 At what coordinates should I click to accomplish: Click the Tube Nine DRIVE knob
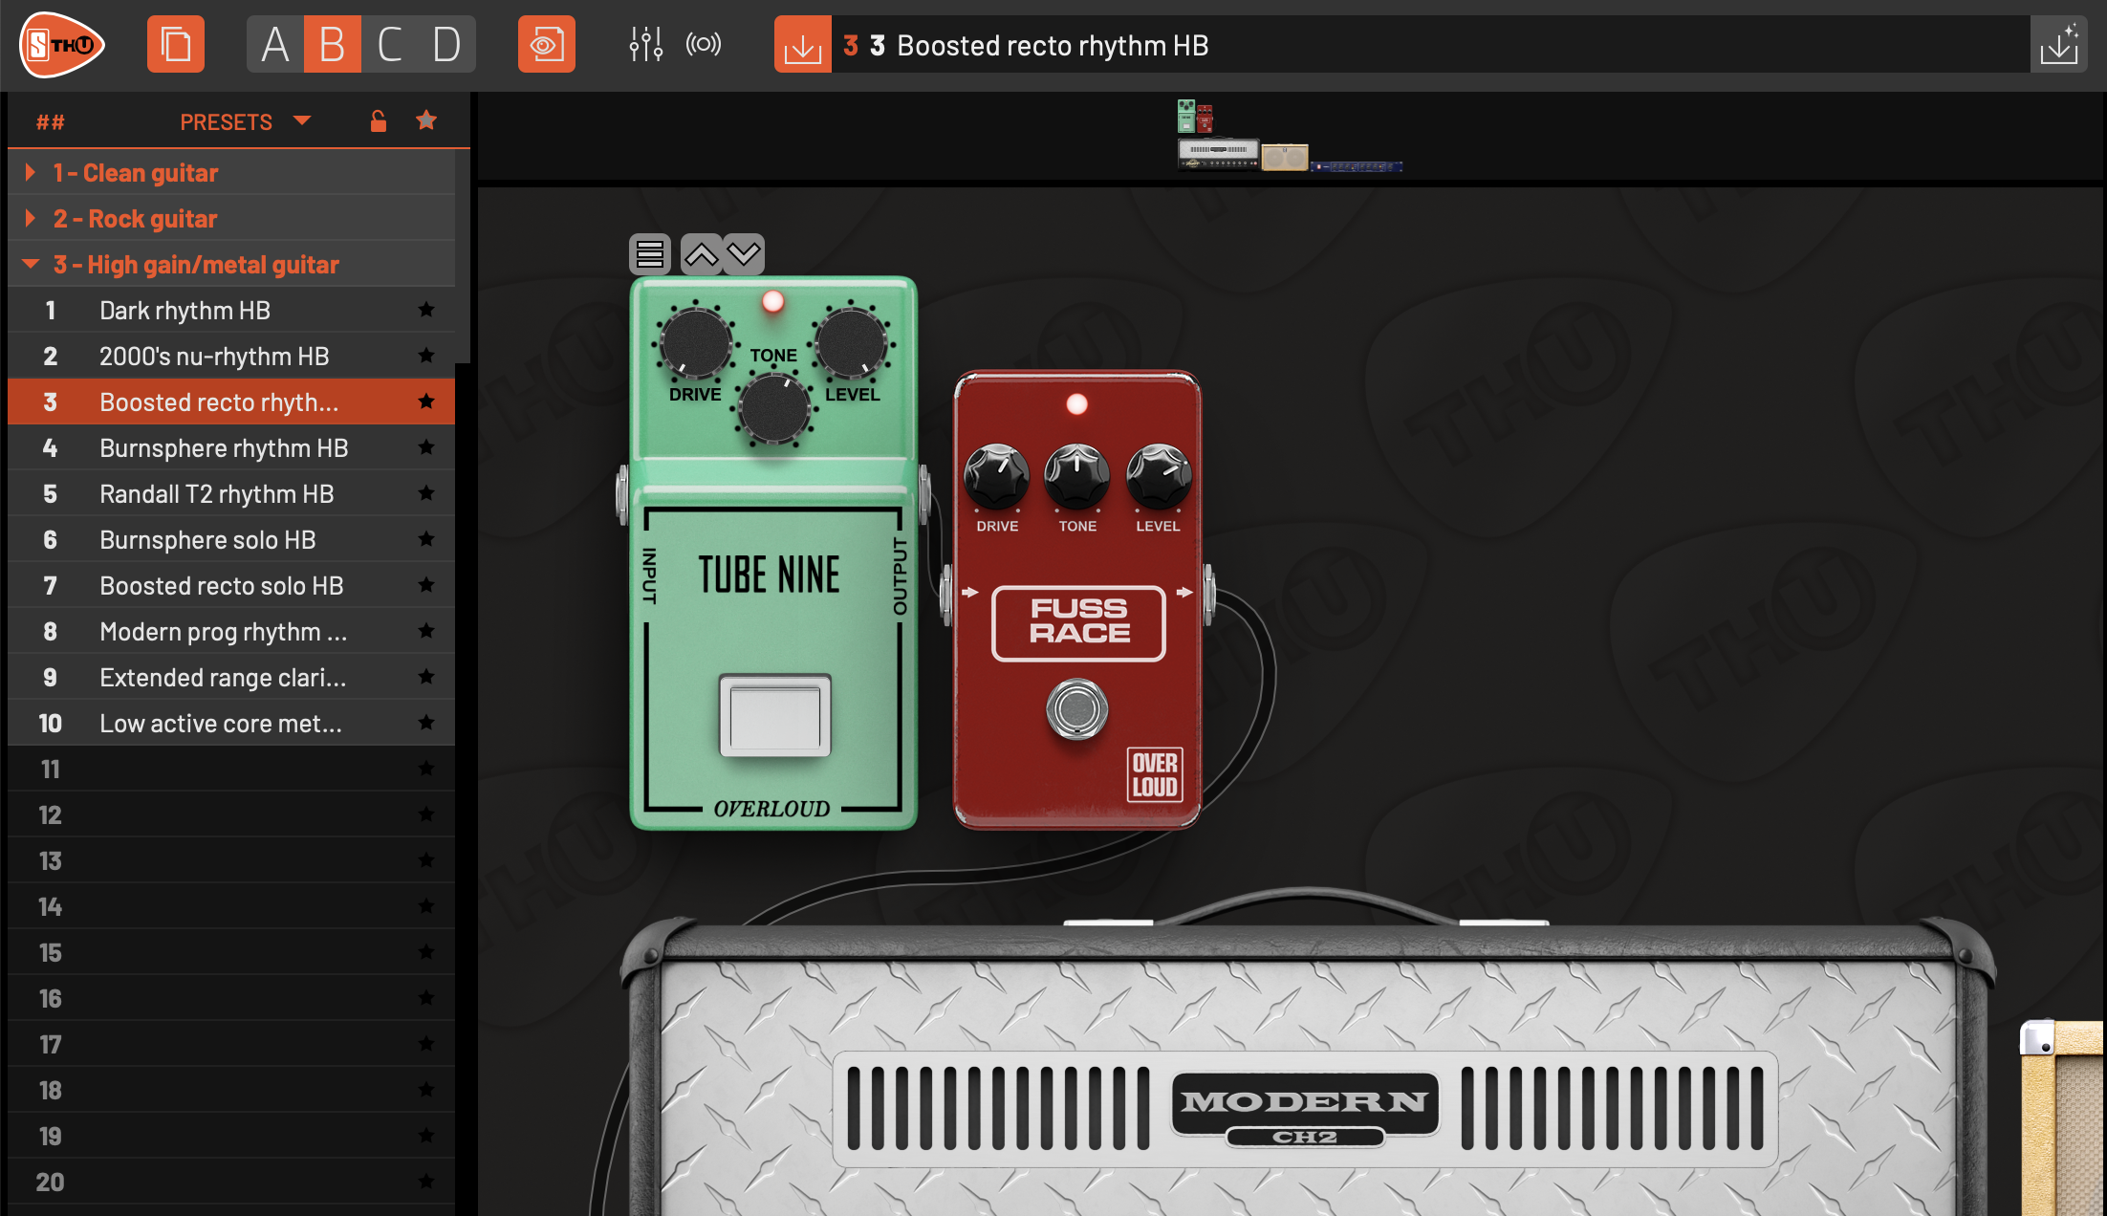[x=695, y=342]
